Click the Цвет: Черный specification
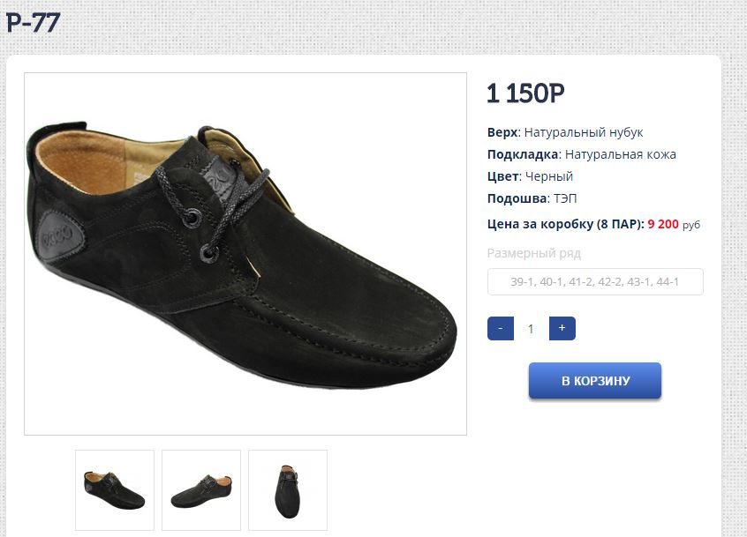747x537 pixels. (x=530, y=176)
